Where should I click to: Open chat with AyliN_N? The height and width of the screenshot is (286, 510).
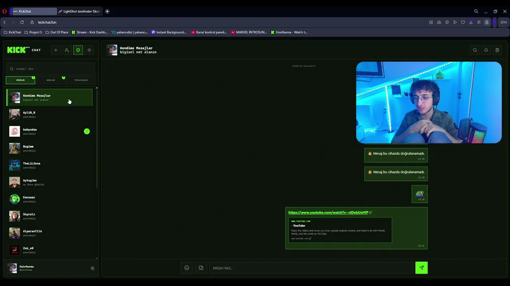(x=49, y=114)
